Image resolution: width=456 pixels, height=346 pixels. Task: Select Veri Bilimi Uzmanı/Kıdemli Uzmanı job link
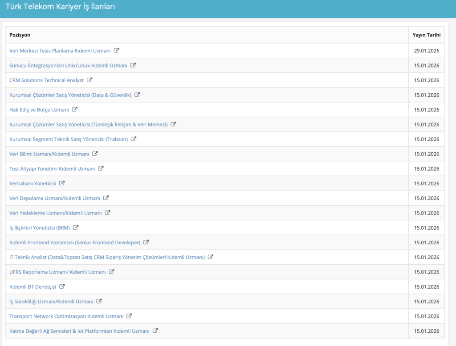pos(49,154)
